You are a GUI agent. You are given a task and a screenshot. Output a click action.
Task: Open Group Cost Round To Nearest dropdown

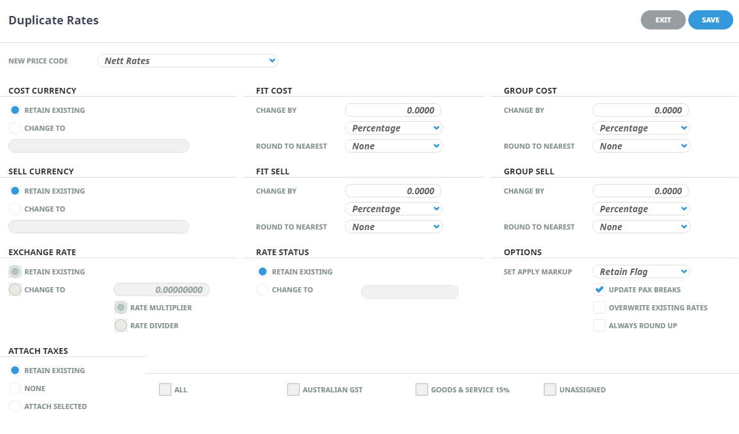[641, 146]
